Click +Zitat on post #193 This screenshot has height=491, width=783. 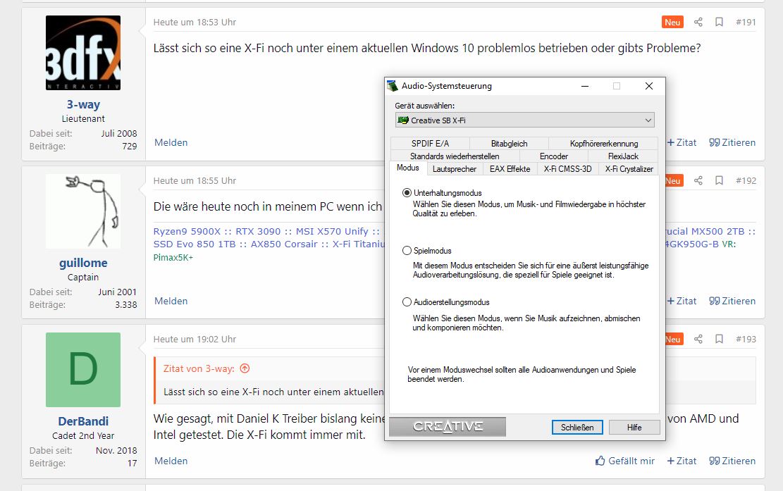click(682, 461)
